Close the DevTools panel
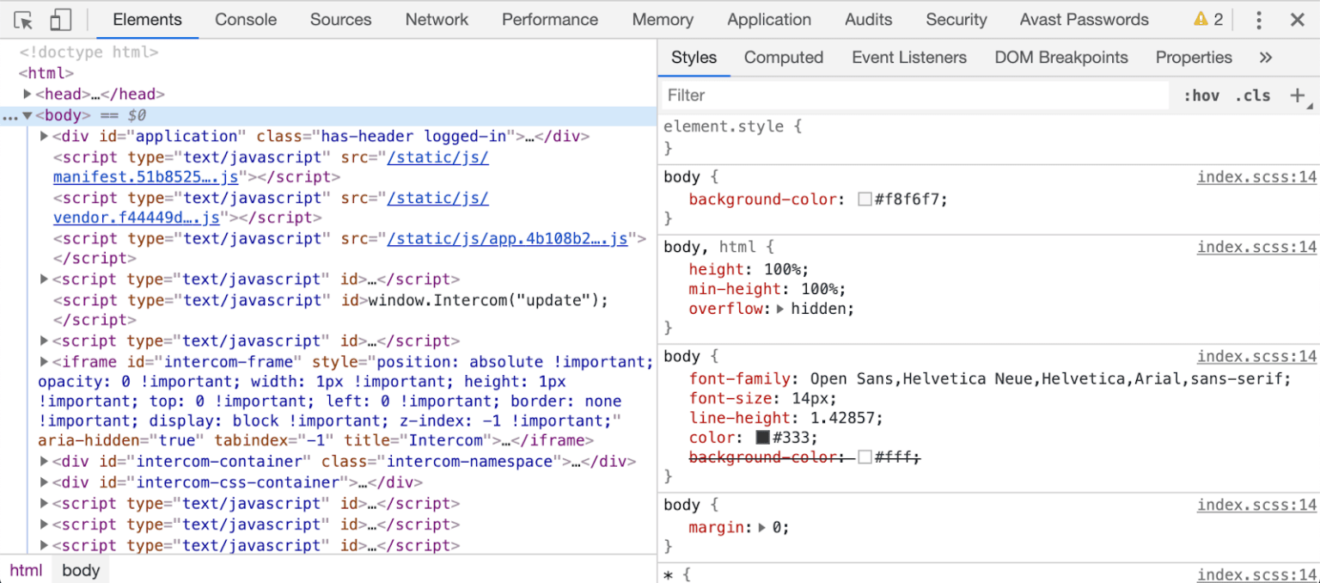Image resolution: width=1320 pixels, height=583 pixels. pyautogui.click(x=1298, y=20)
